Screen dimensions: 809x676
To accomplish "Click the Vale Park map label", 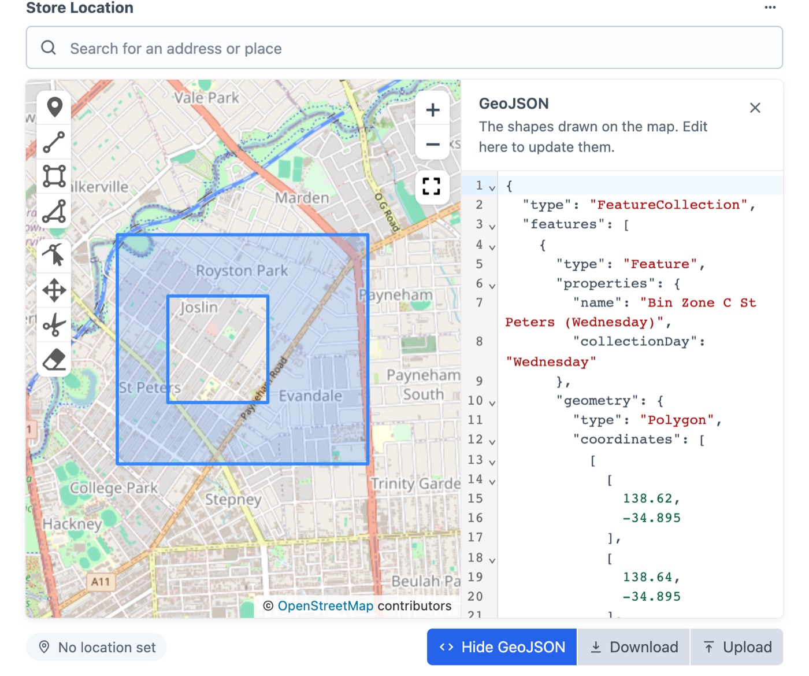I will tap(206, 98).
